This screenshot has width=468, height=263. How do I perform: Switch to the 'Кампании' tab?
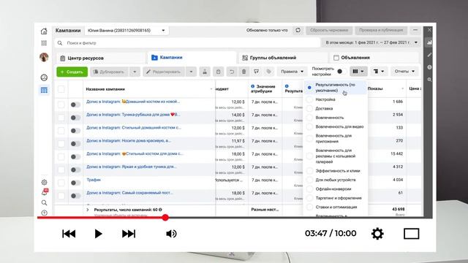coord(192,58)
